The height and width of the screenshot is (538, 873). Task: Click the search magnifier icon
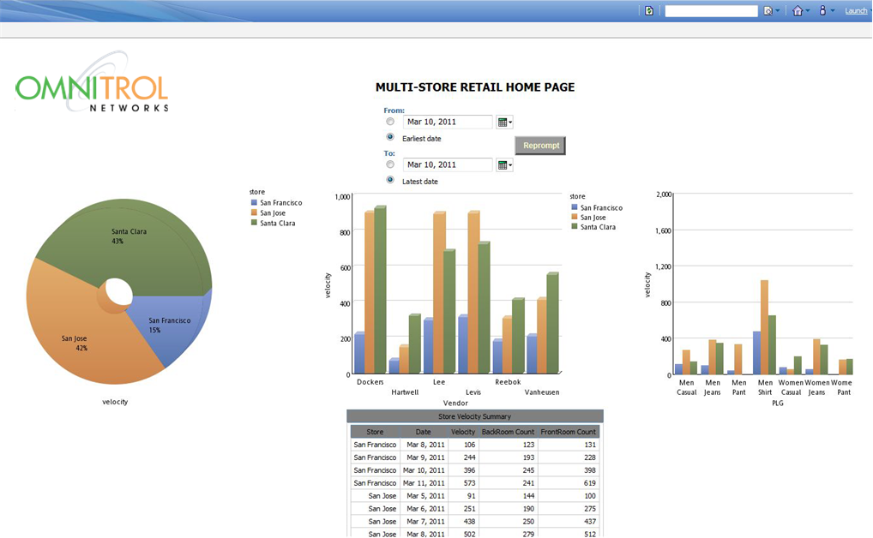[x=768, y=11]
